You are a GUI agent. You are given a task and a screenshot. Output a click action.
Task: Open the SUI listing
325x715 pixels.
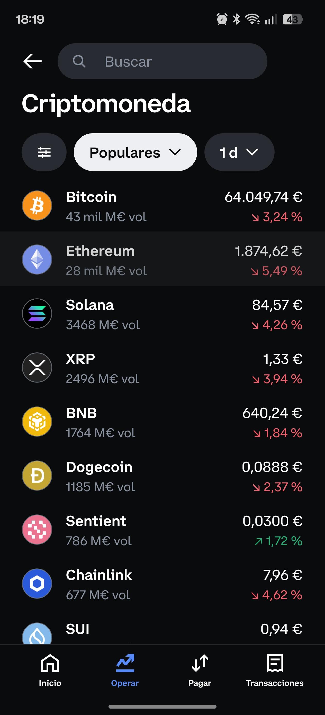(x=162, y=630)
